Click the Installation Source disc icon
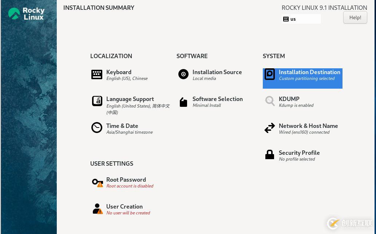The image size is (376, 234). pyautogui.click(x=183, y=74)
